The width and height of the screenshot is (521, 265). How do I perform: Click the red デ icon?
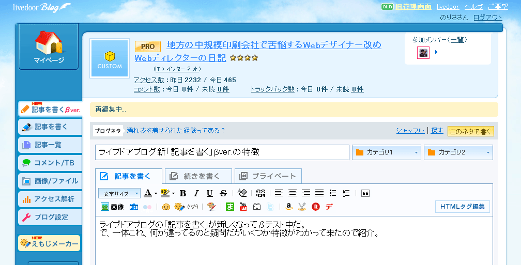click(329, 207)
